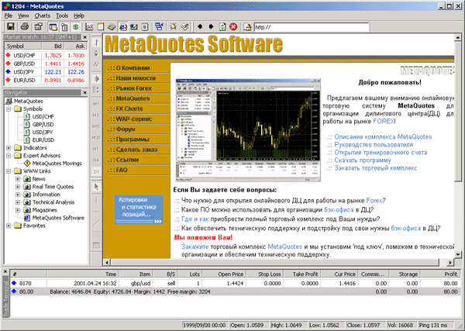The width and height of the screenshot is (465, 331).
Task: Click the web page scroll down arrow
Action: point(457,254)
